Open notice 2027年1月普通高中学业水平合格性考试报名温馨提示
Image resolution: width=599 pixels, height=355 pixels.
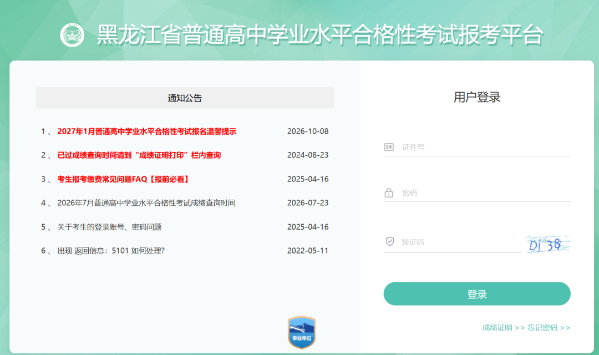(x=146, y=131)
